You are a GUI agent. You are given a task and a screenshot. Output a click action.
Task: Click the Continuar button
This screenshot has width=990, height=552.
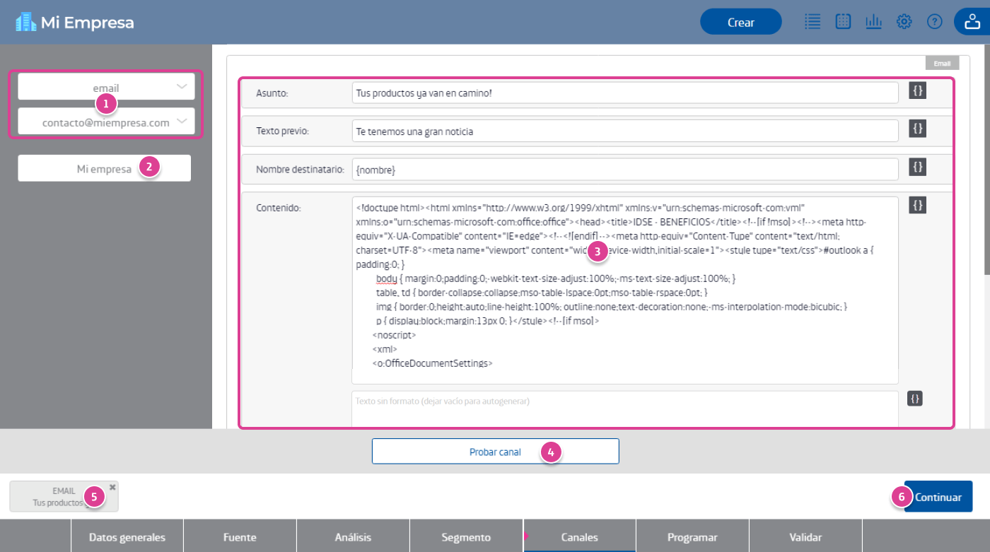pos(938,496)
